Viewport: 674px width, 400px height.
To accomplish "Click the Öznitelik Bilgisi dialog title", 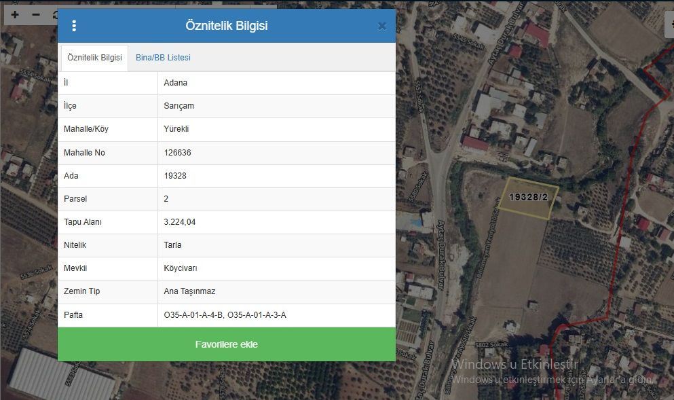I will point(227,26).
